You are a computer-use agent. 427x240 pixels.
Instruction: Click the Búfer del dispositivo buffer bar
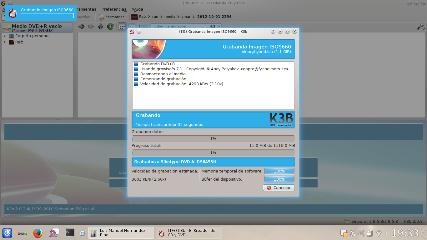279,179
